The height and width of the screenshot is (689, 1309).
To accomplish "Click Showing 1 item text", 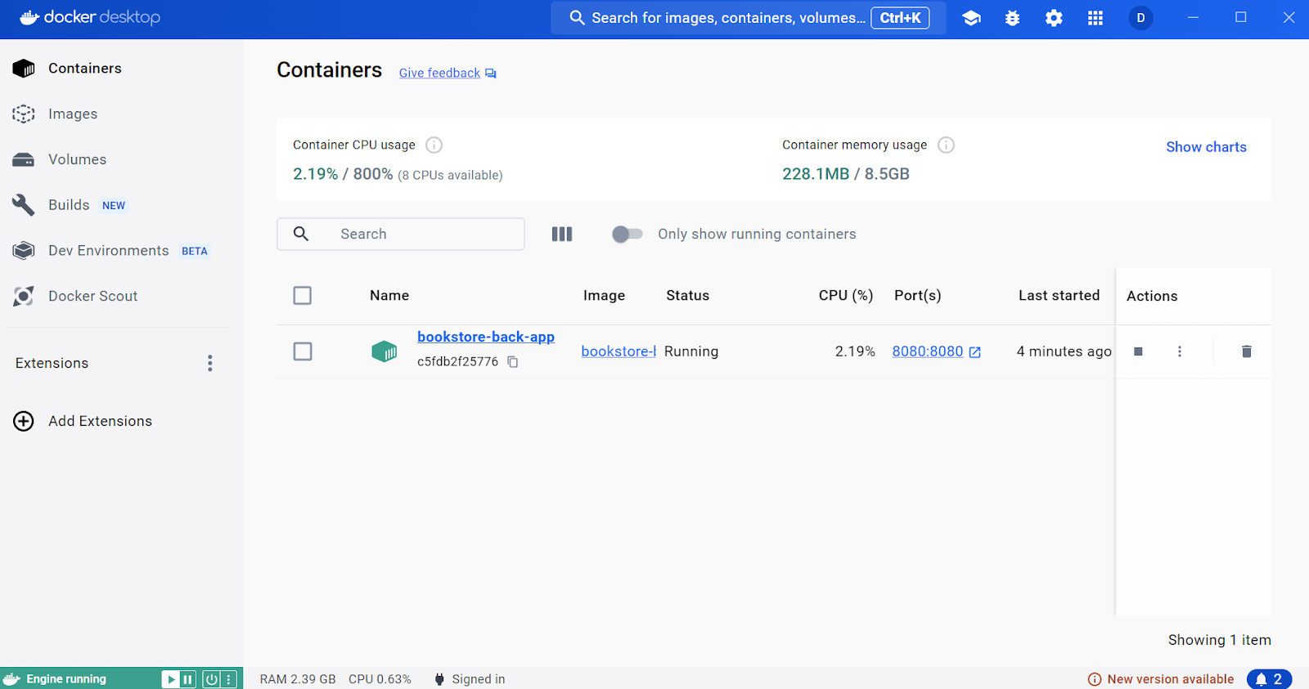I will [x=1219, y=640].
